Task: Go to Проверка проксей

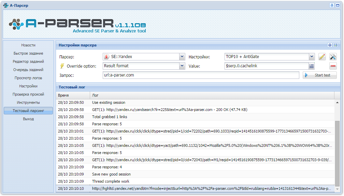Action: click(28, 94)
